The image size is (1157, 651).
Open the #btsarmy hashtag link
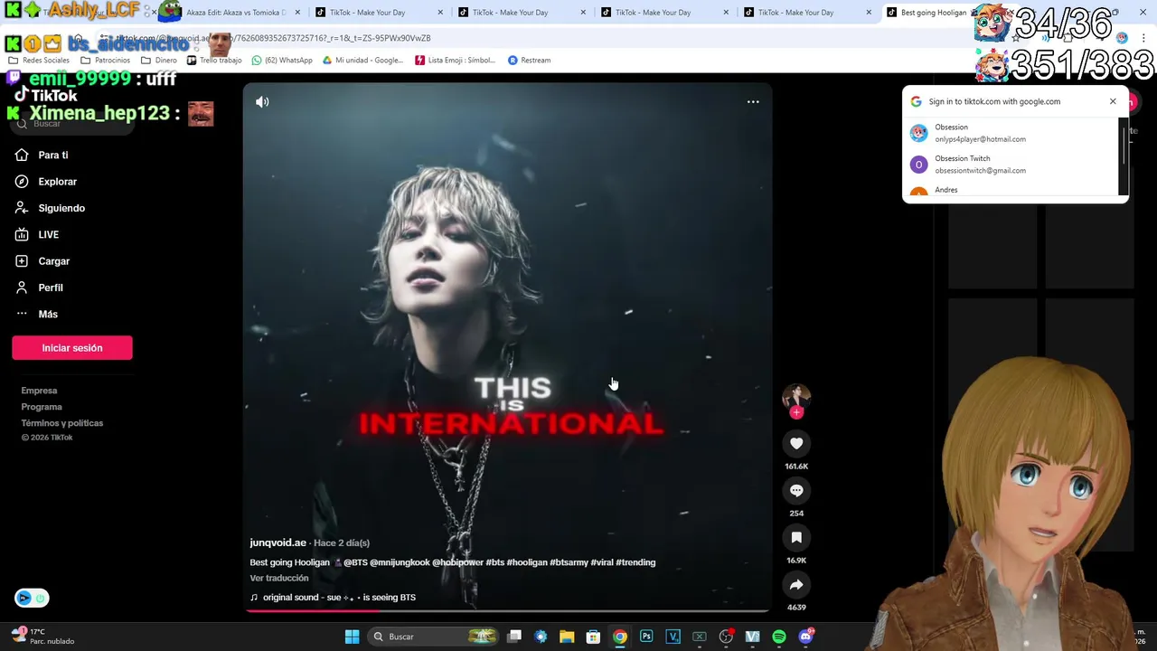click(569, 562)
